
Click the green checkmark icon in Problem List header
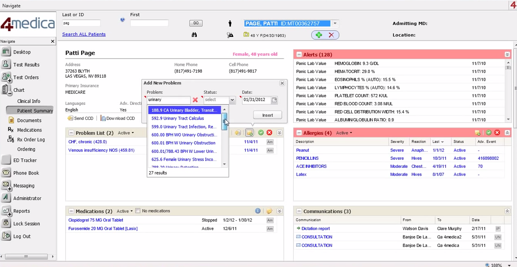pyautogui.click(x=261, y=133)
